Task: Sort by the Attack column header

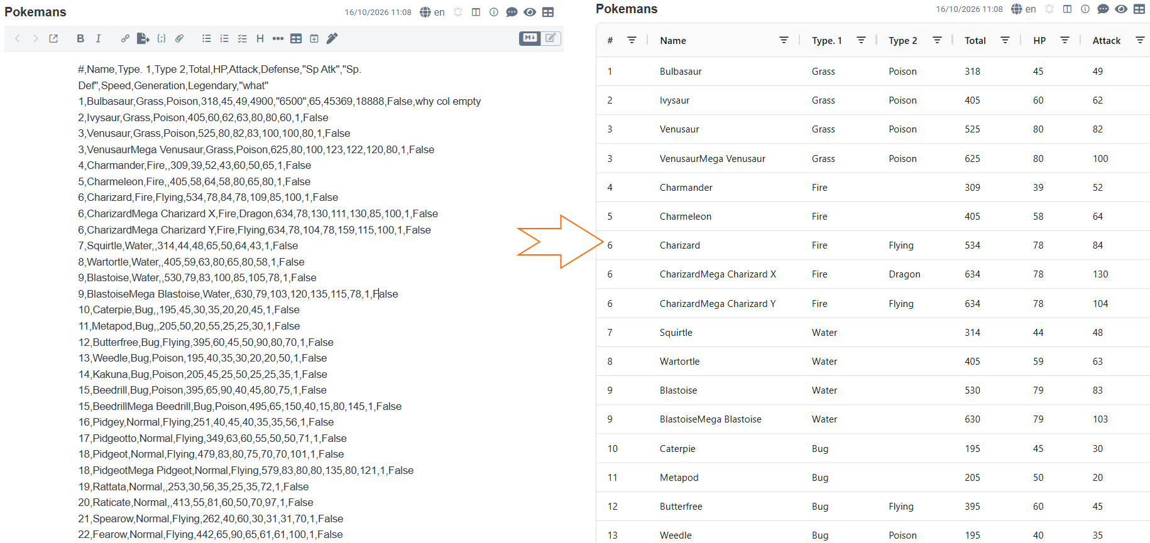Action: 1107,40
